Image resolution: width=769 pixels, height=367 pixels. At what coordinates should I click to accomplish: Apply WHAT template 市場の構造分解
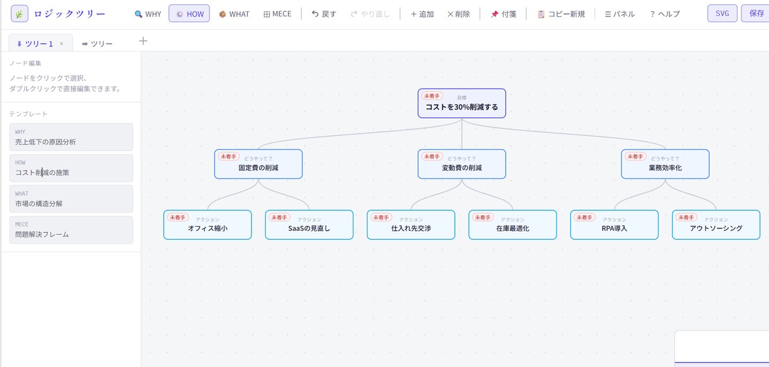click(71, 199)
